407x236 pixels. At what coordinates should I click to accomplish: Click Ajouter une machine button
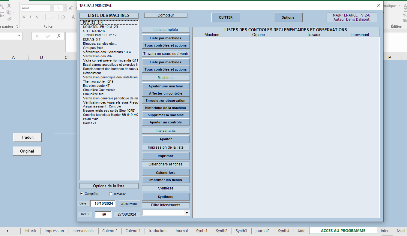tap(166, 86)
